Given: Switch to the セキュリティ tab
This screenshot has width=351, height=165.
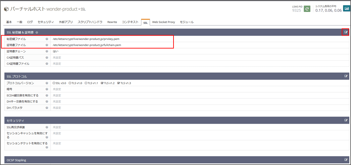Looking at the screenshot, I should 46,22.
